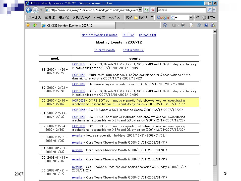
Task: Open the Print options dropdown arrow
Action: coord(187,25)
